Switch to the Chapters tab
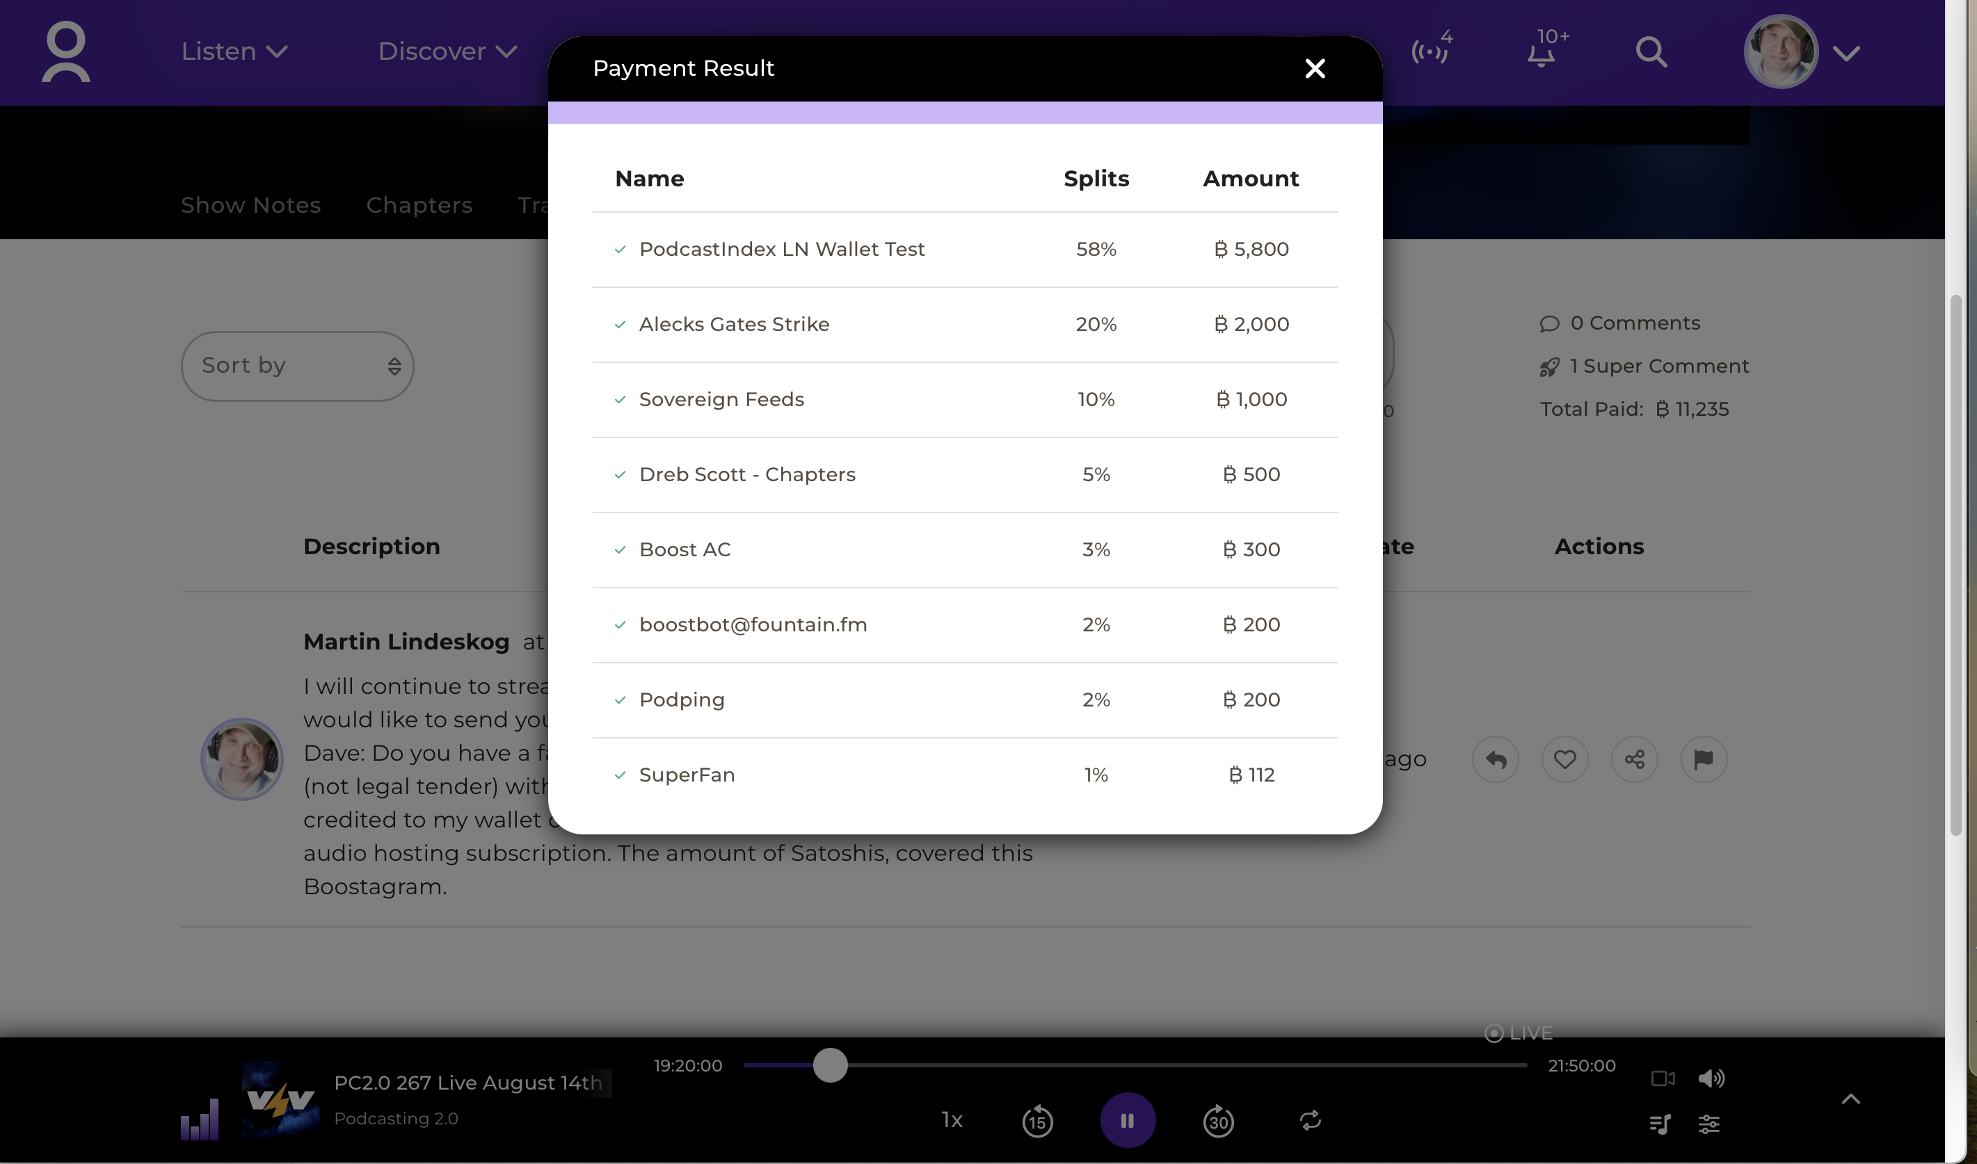The image size is (1977, 1164). coord(419,206)
